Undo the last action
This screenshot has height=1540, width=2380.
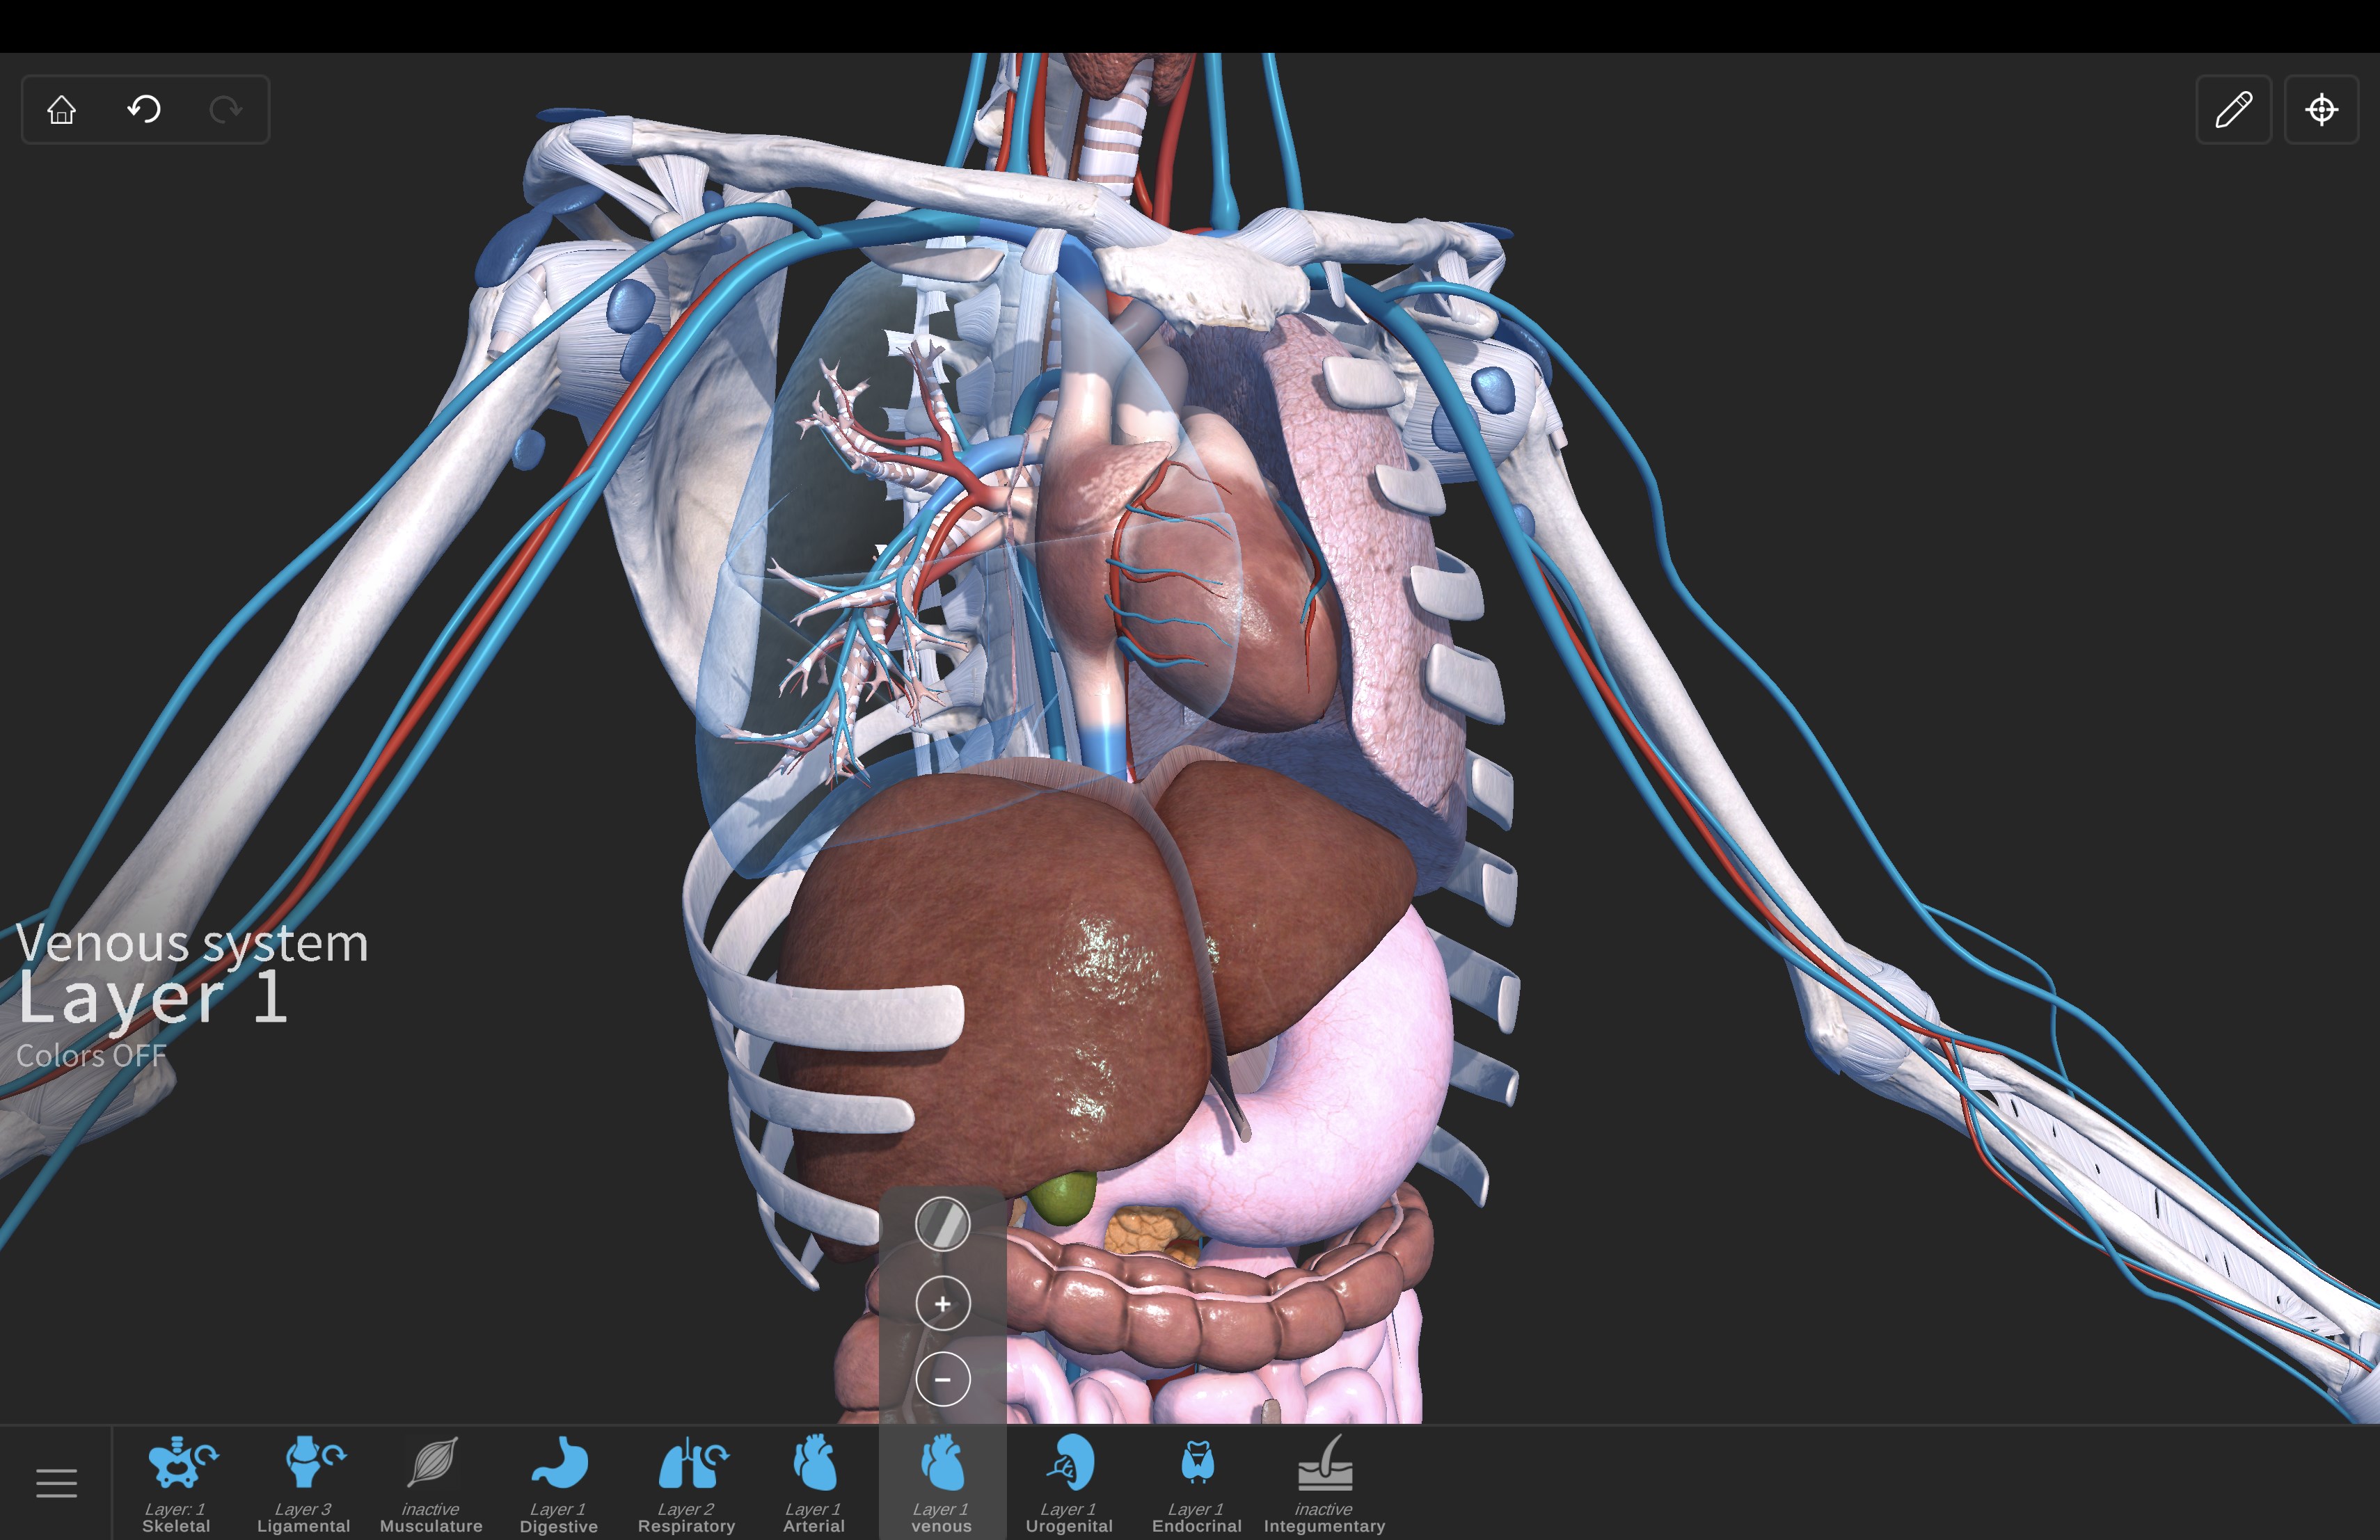click(144, 109)
